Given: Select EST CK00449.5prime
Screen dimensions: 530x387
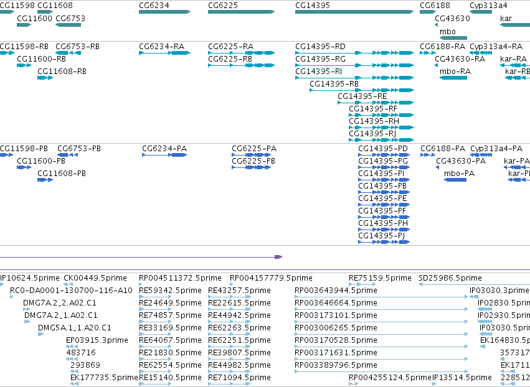Looking at the screenshot, I should pyautogui.click(x=69, y=284).
